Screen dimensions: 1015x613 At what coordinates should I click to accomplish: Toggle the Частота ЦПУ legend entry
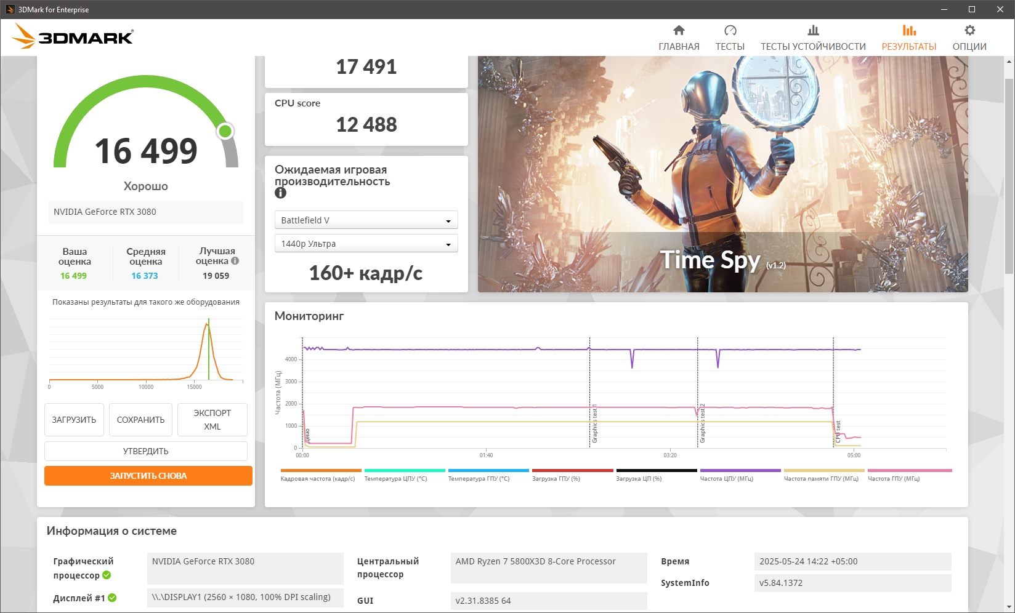[x=740, y=475]
